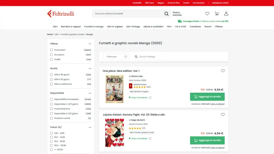Open the Cartoleria menu
This screenshot has width=274, height=154.
[195, 26]
